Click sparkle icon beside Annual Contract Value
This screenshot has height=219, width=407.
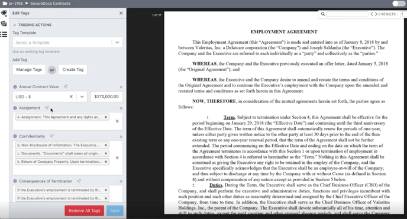(66, 86)
